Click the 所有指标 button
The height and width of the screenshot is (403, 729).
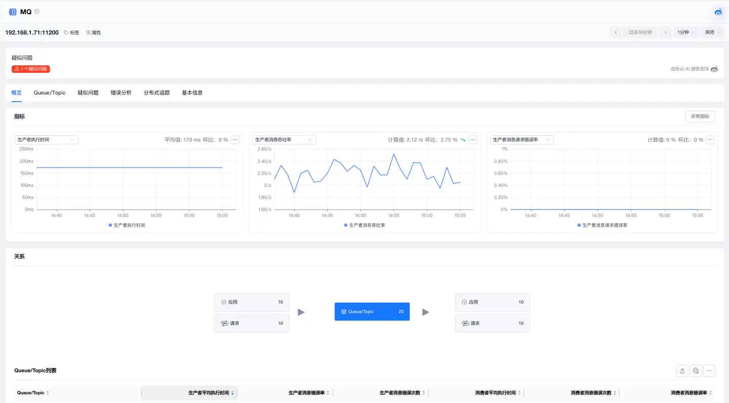point(700,116)
